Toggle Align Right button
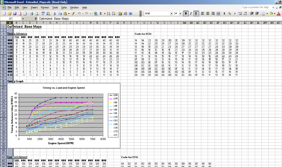The height and width of the screenshot is (167, 282). click(213, 13)
